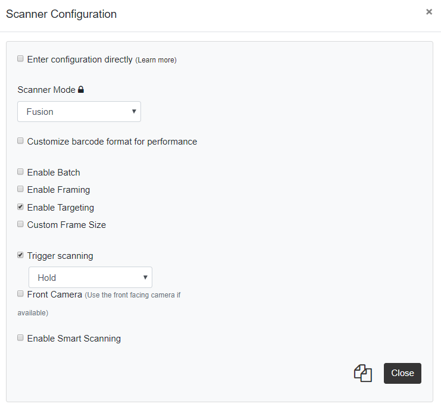
Task: Check the Front Camera checkbox
Action: (21, 294)
